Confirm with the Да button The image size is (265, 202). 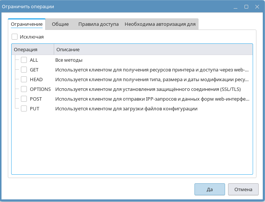pos(209,189)
